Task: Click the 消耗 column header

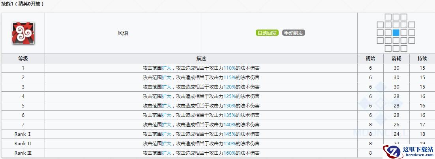Action: point(396,59)
